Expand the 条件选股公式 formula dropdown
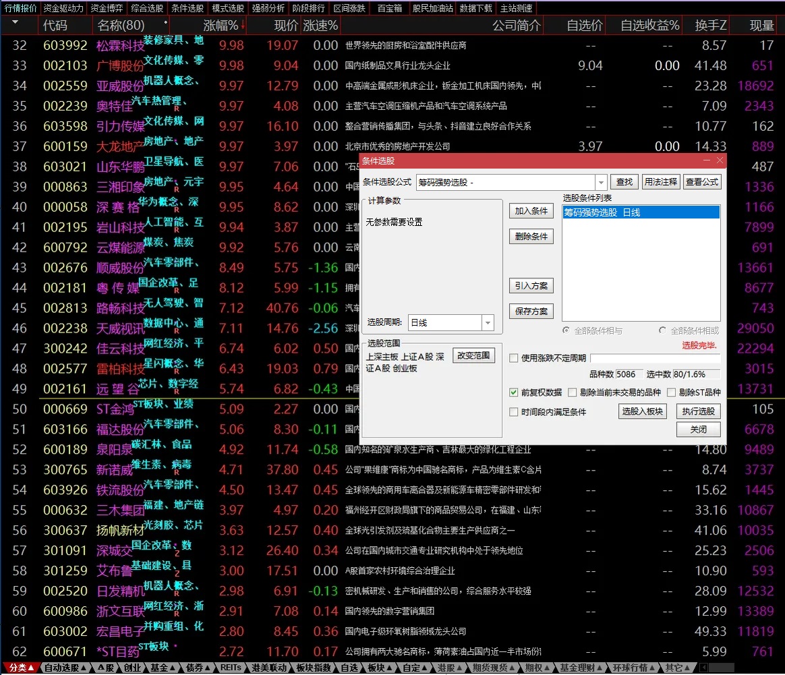This screenshot has width=785, height=675. [601, 183]
